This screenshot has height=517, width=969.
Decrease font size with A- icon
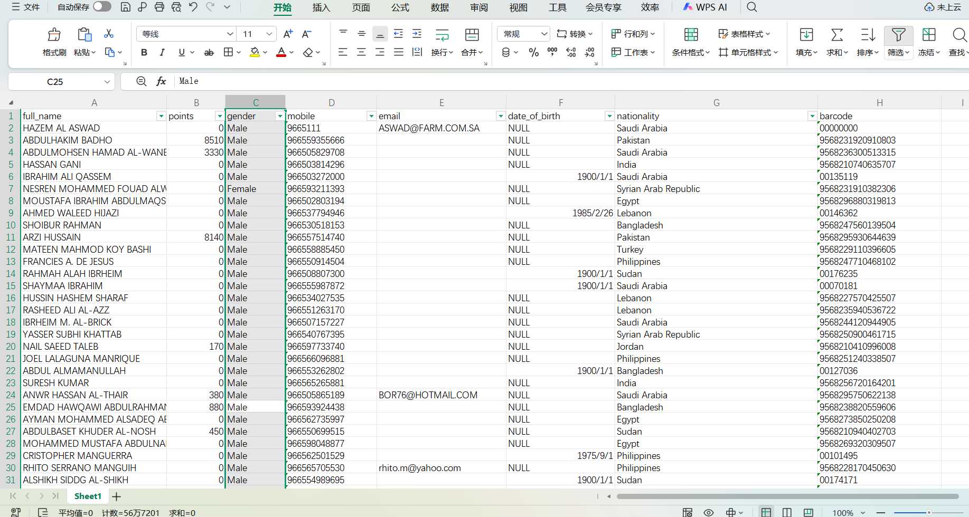coord(306,34)
